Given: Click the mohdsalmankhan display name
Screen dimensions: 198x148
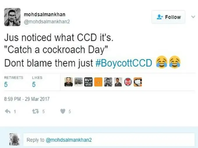Looking at the screenshot, I should [x=45, y=14].
